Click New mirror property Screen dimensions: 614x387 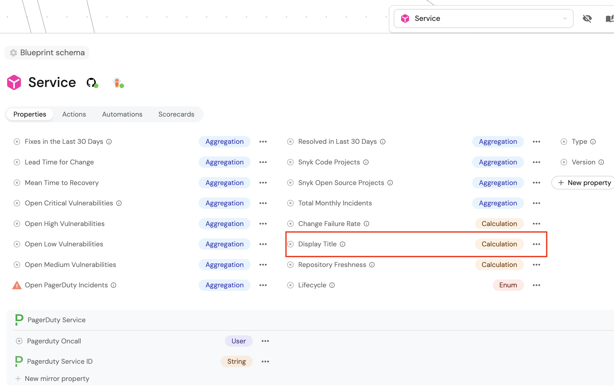(x=57, y=379)
